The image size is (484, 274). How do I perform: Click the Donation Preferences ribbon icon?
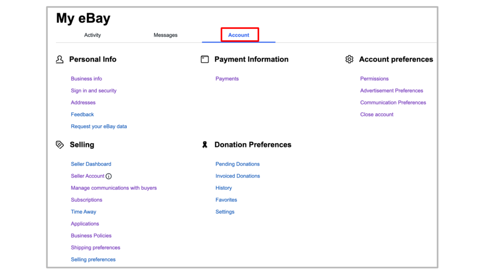pos(205,145)
